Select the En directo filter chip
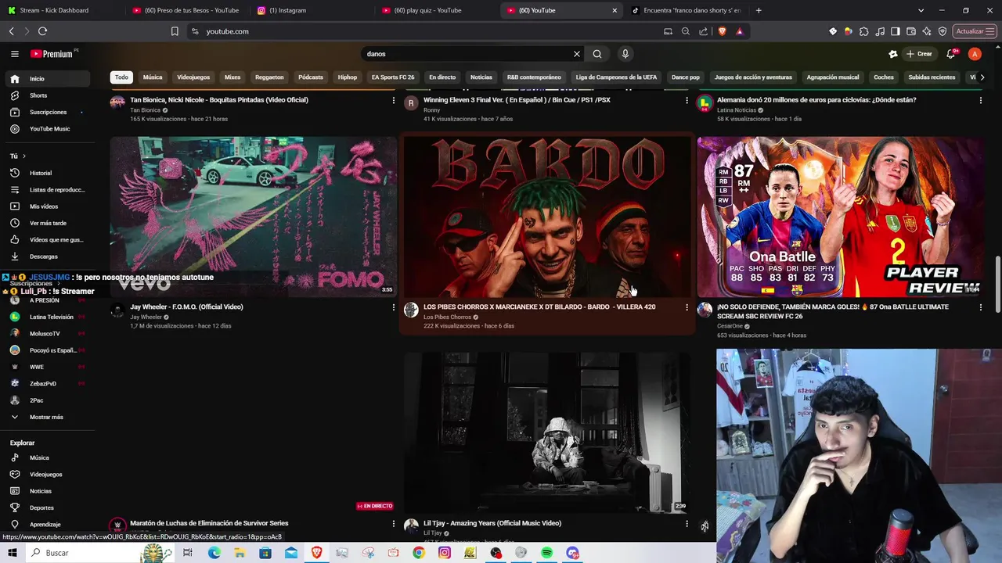Image resolution: width=1002 pixels, height=563 pixels. [442, 77]
